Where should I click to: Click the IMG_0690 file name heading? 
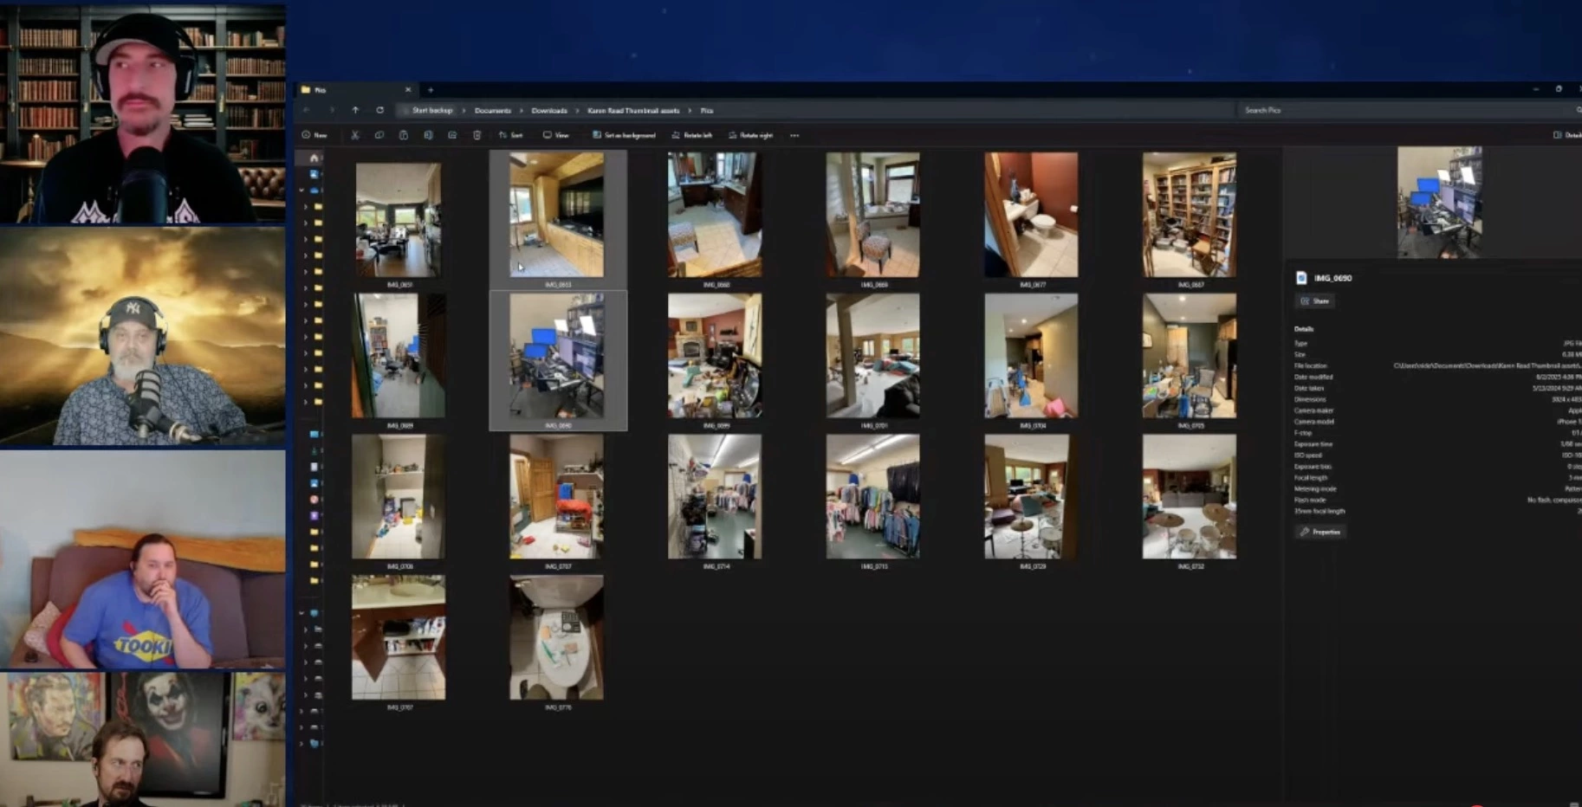(x=1332, y=278)
